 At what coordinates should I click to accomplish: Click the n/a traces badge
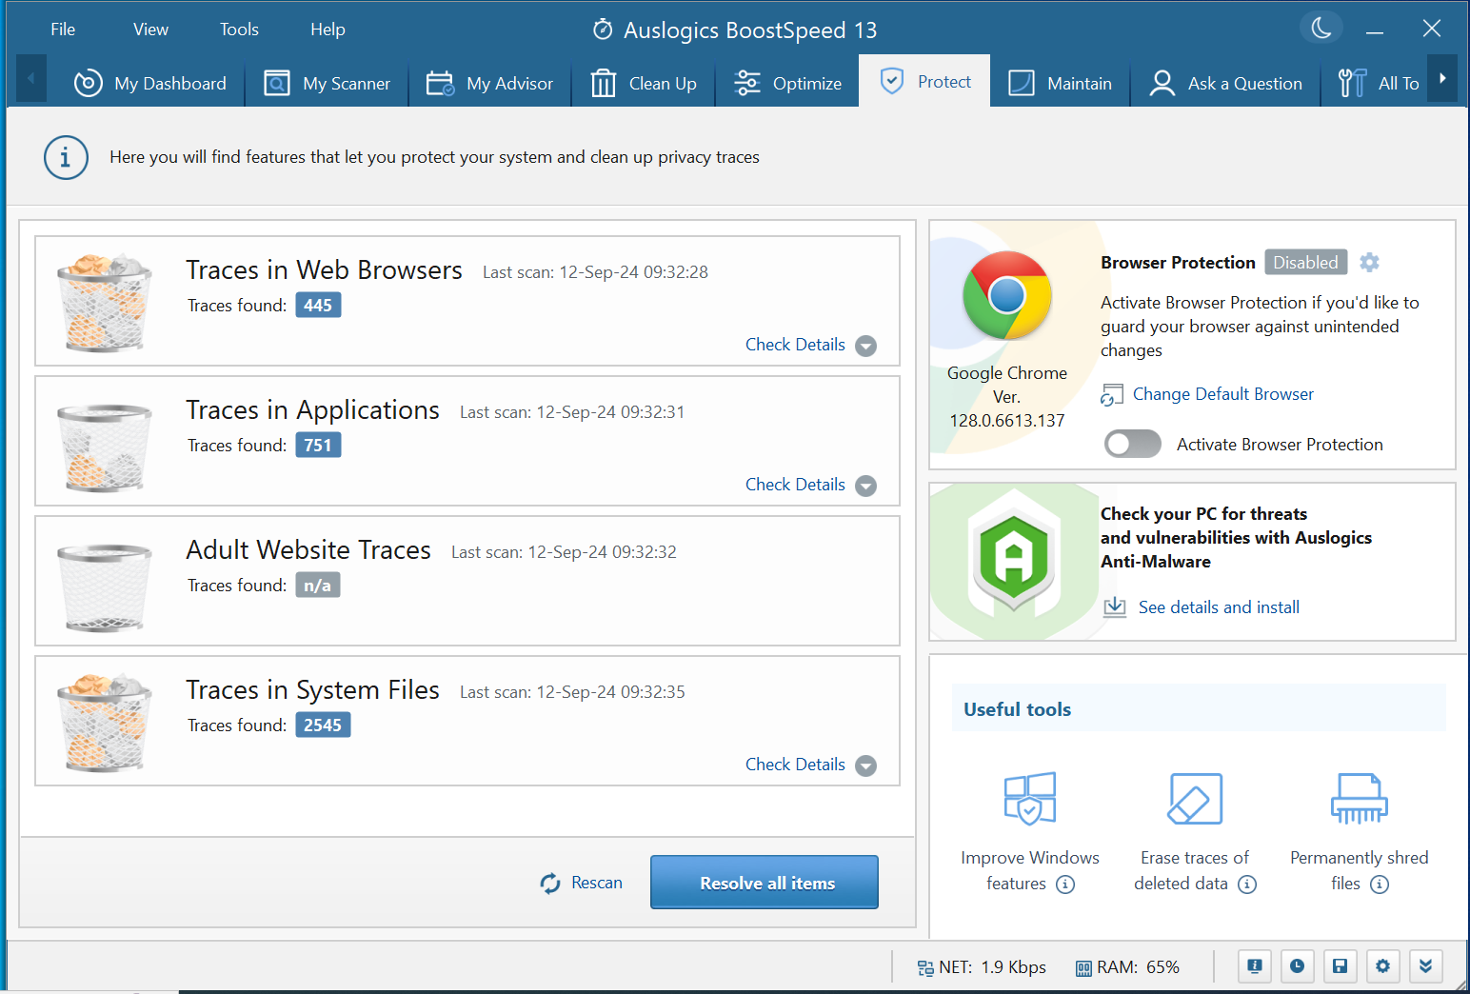[x=317, y=586]
